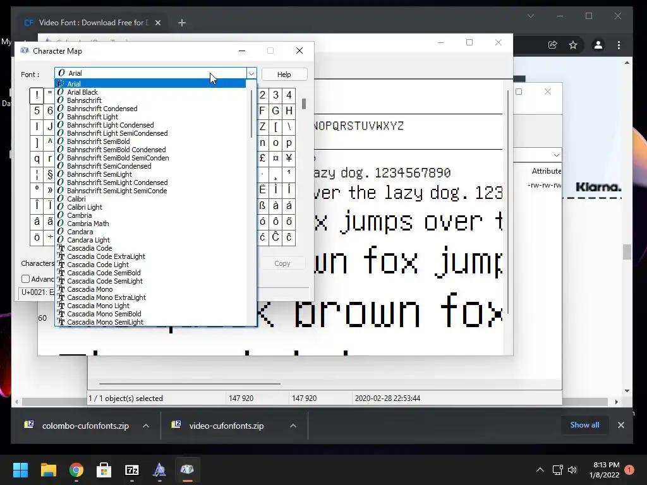Open Chrome tab search chevron

click(531, 16)
